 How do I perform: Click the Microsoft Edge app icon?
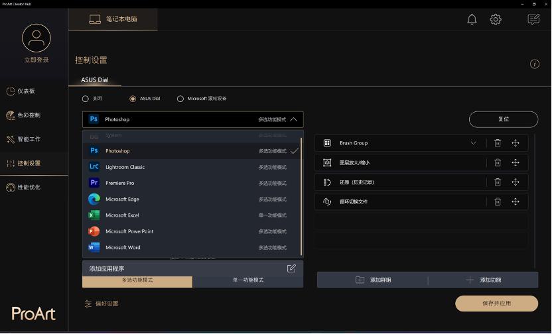[94, 199]
